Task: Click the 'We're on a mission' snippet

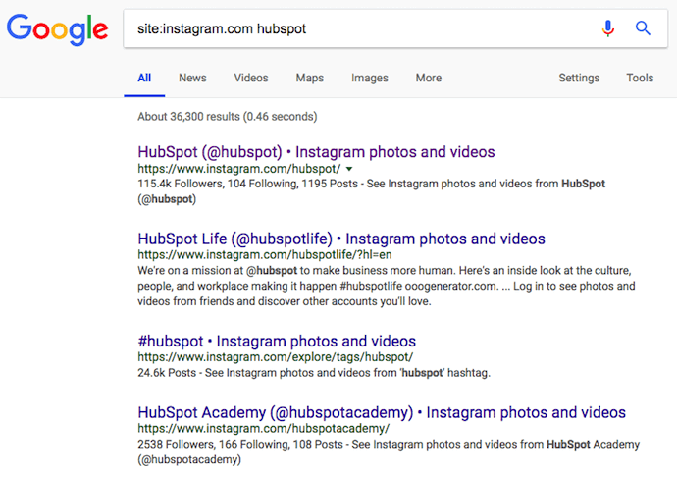Action: [x=387, y=286]
